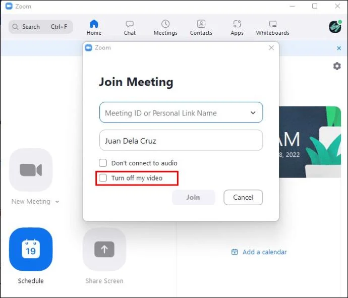Click the clock banner image with plant
348x298 pixels.
[x=310, y=142]
